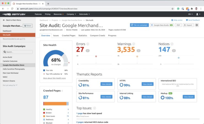204x124 pixels.
Task: Reload the page with refresh icon
Action: click(x=12, y=9)
